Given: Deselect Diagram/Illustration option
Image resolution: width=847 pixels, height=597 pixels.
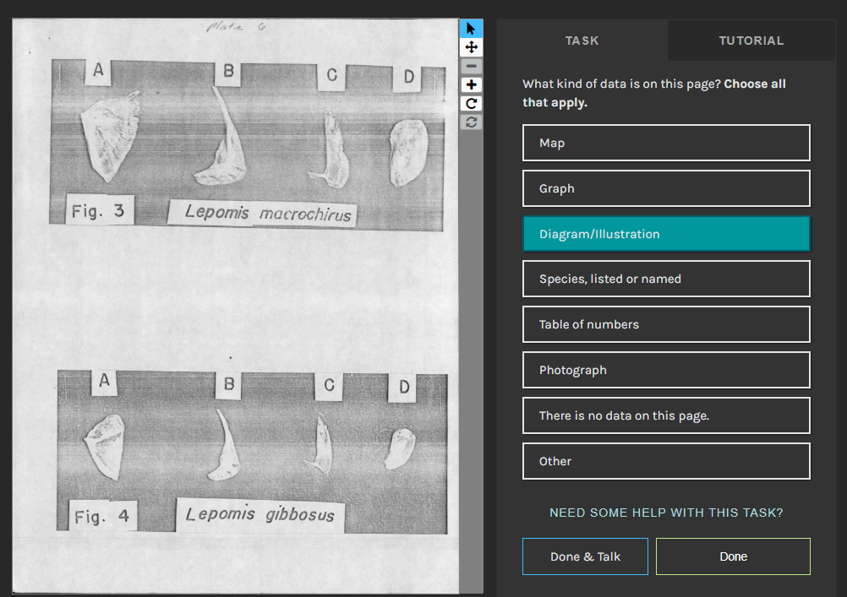Looking at the screenshot, I should pos(666,234).
